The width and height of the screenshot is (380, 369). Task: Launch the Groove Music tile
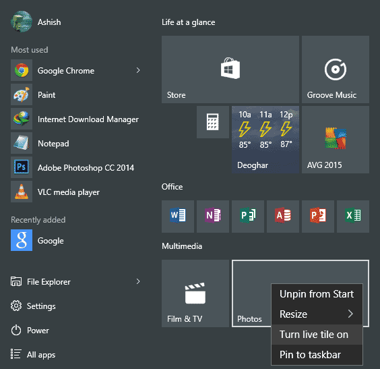[336, 69]
